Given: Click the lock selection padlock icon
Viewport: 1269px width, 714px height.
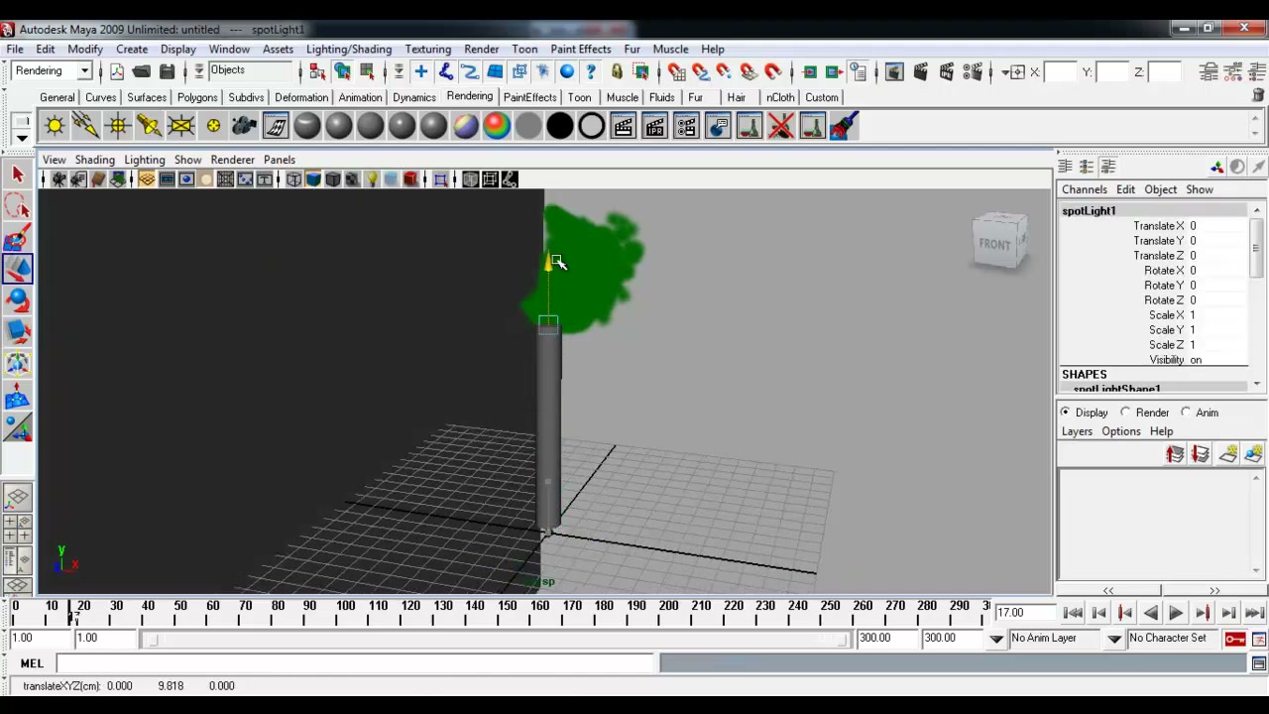Looking at the screenshot, I should 617,71.
